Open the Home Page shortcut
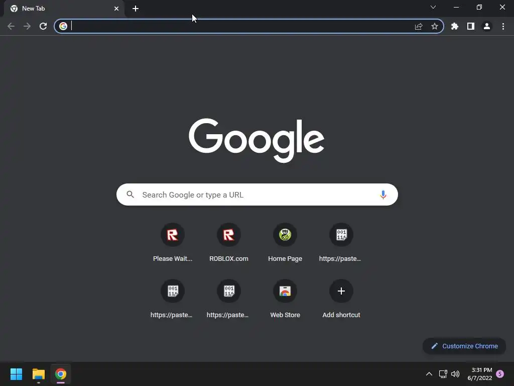Image resolution: width=514 pixels, height=386 pixels. (x=285, y=243)
